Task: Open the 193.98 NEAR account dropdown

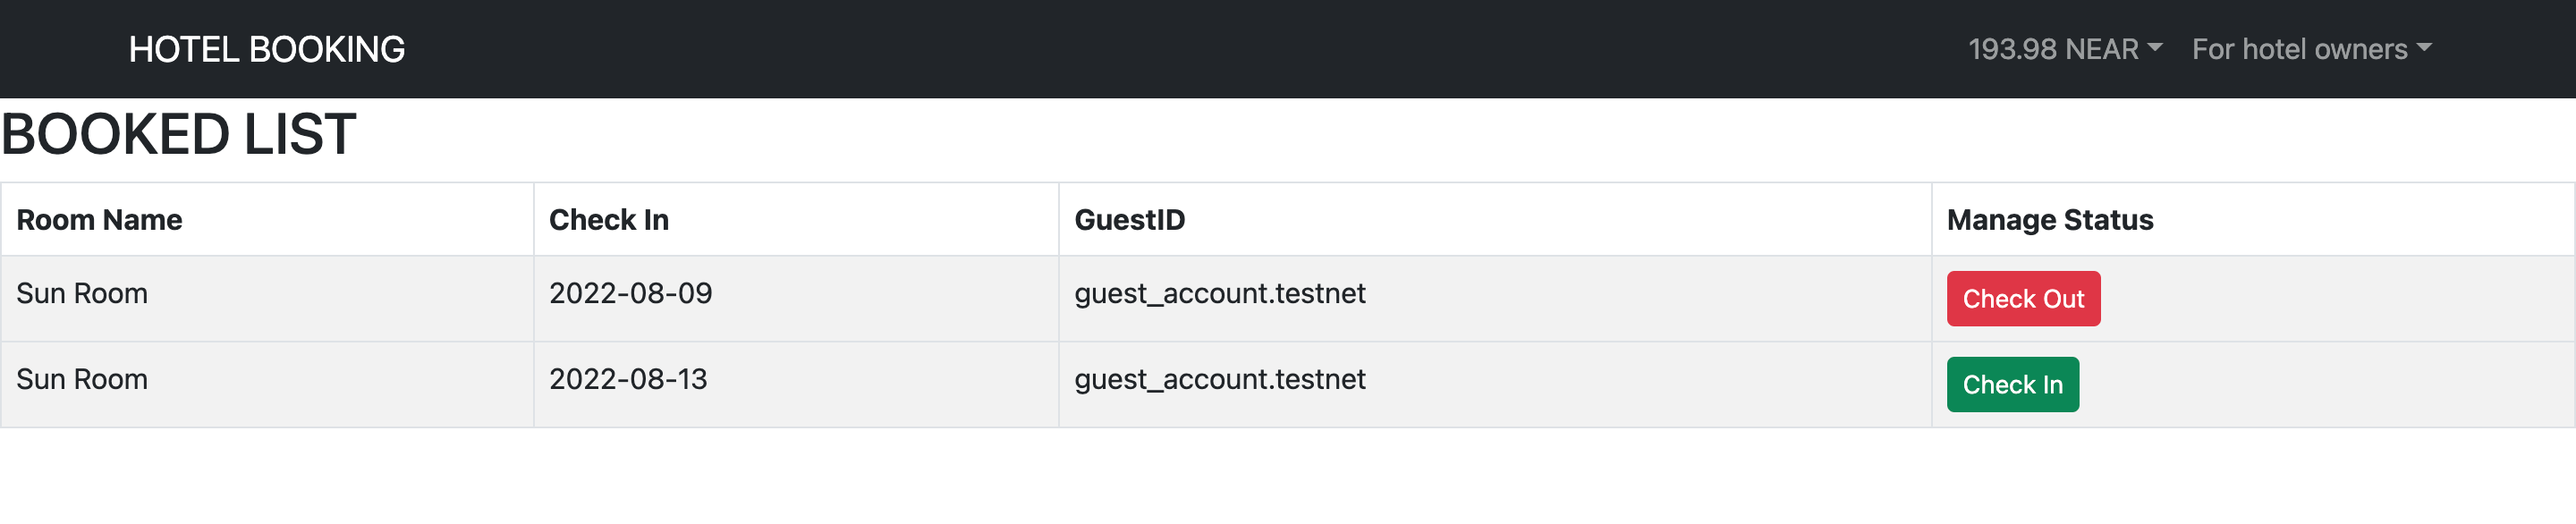Action: point(2065,49)
